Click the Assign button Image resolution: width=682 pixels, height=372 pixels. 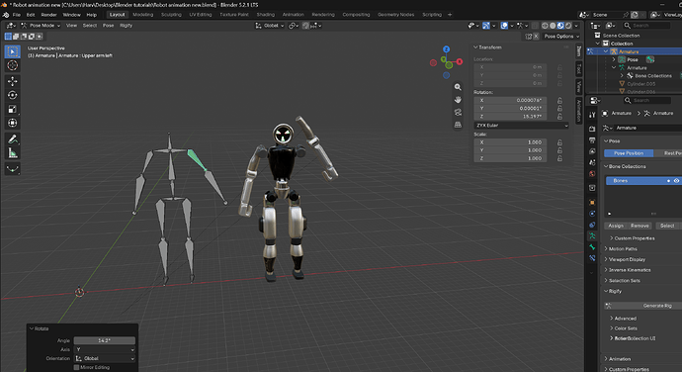click(616, 226)
